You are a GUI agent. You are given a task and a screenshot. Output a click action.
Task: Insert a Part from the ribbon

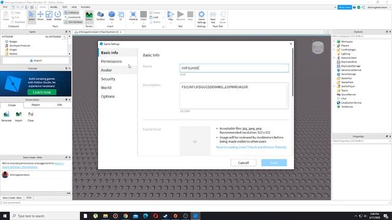[111, 16]
